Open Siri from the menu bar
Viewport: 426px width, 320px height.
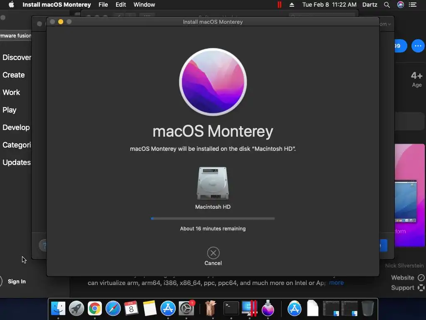click(x=401, y=5)
